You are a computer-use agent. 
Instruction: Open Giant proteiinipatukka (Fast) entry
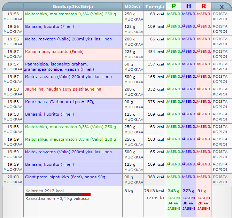pyautogui.click(x=65, y=177)
